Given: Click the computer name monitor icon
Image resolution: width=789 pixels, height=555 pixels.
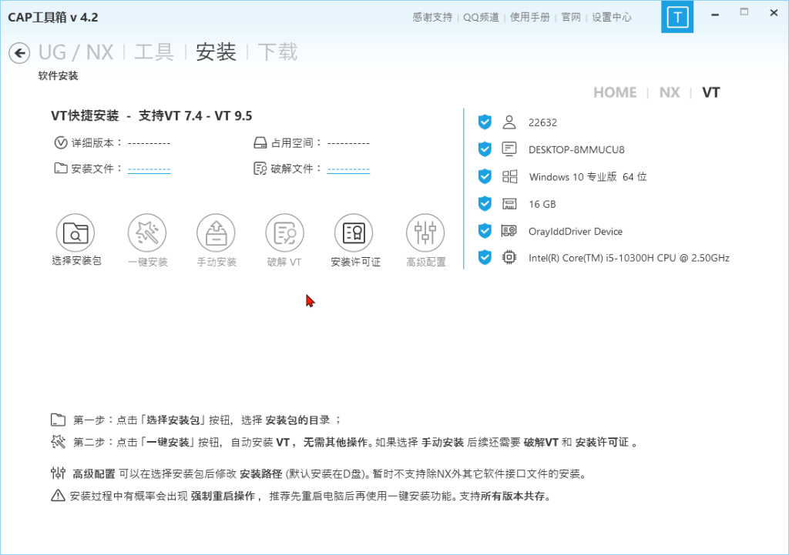Looking at the screenshot, I should tap(509, 149).
